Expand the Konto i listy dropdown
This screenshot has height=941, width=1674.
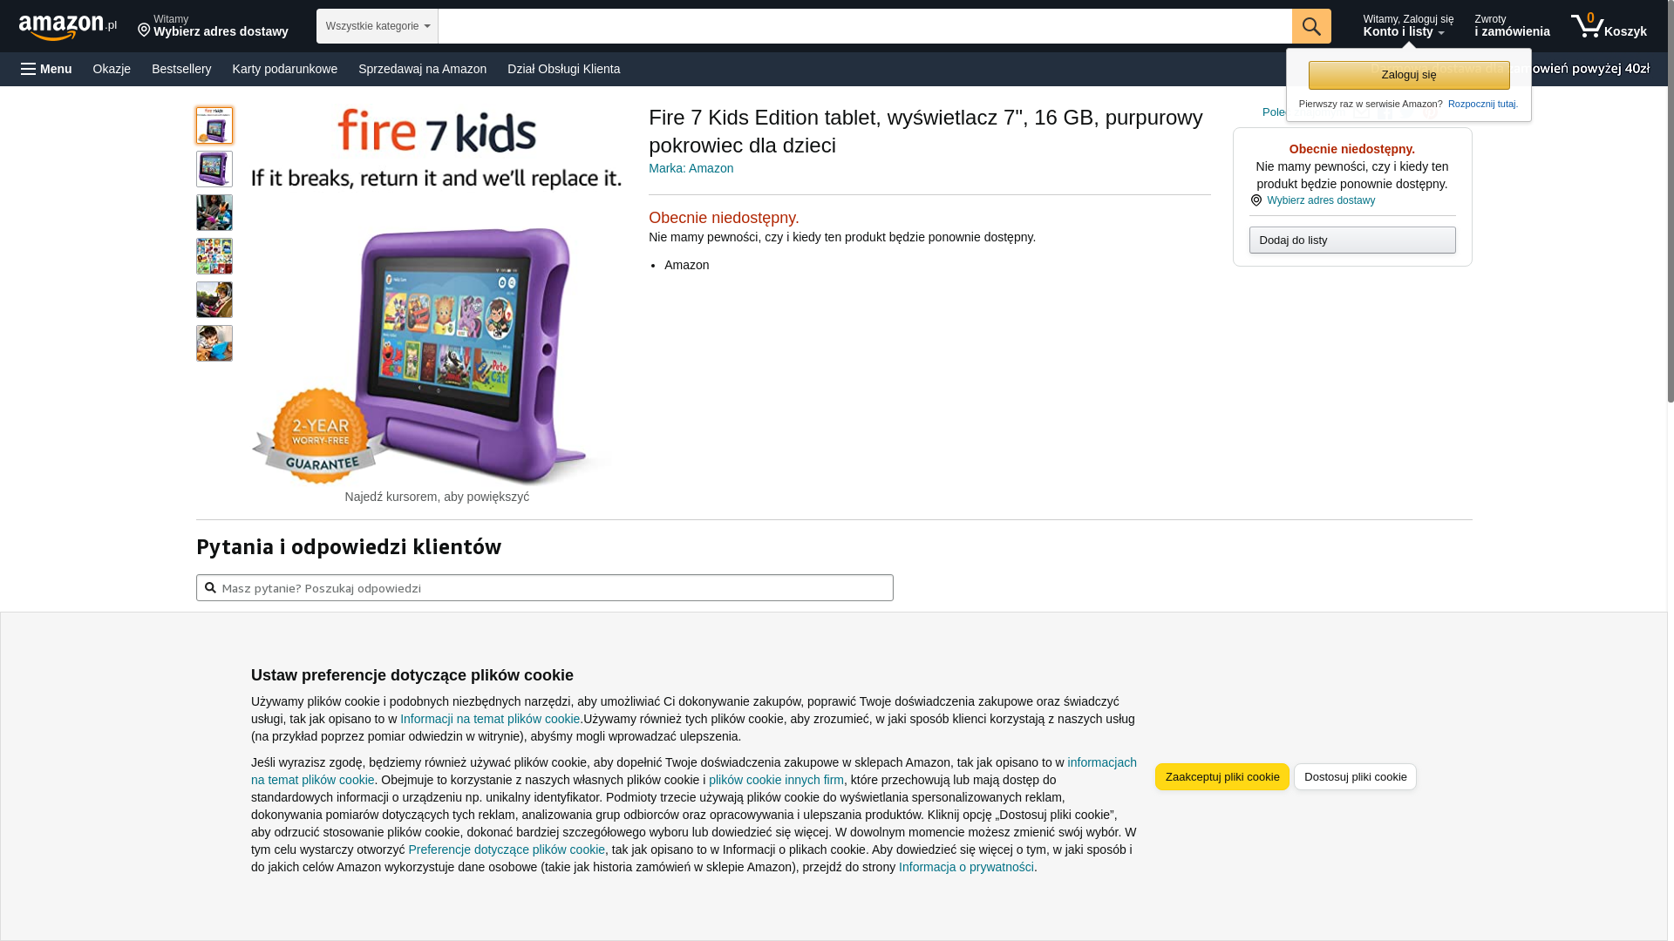(1408, 26)
